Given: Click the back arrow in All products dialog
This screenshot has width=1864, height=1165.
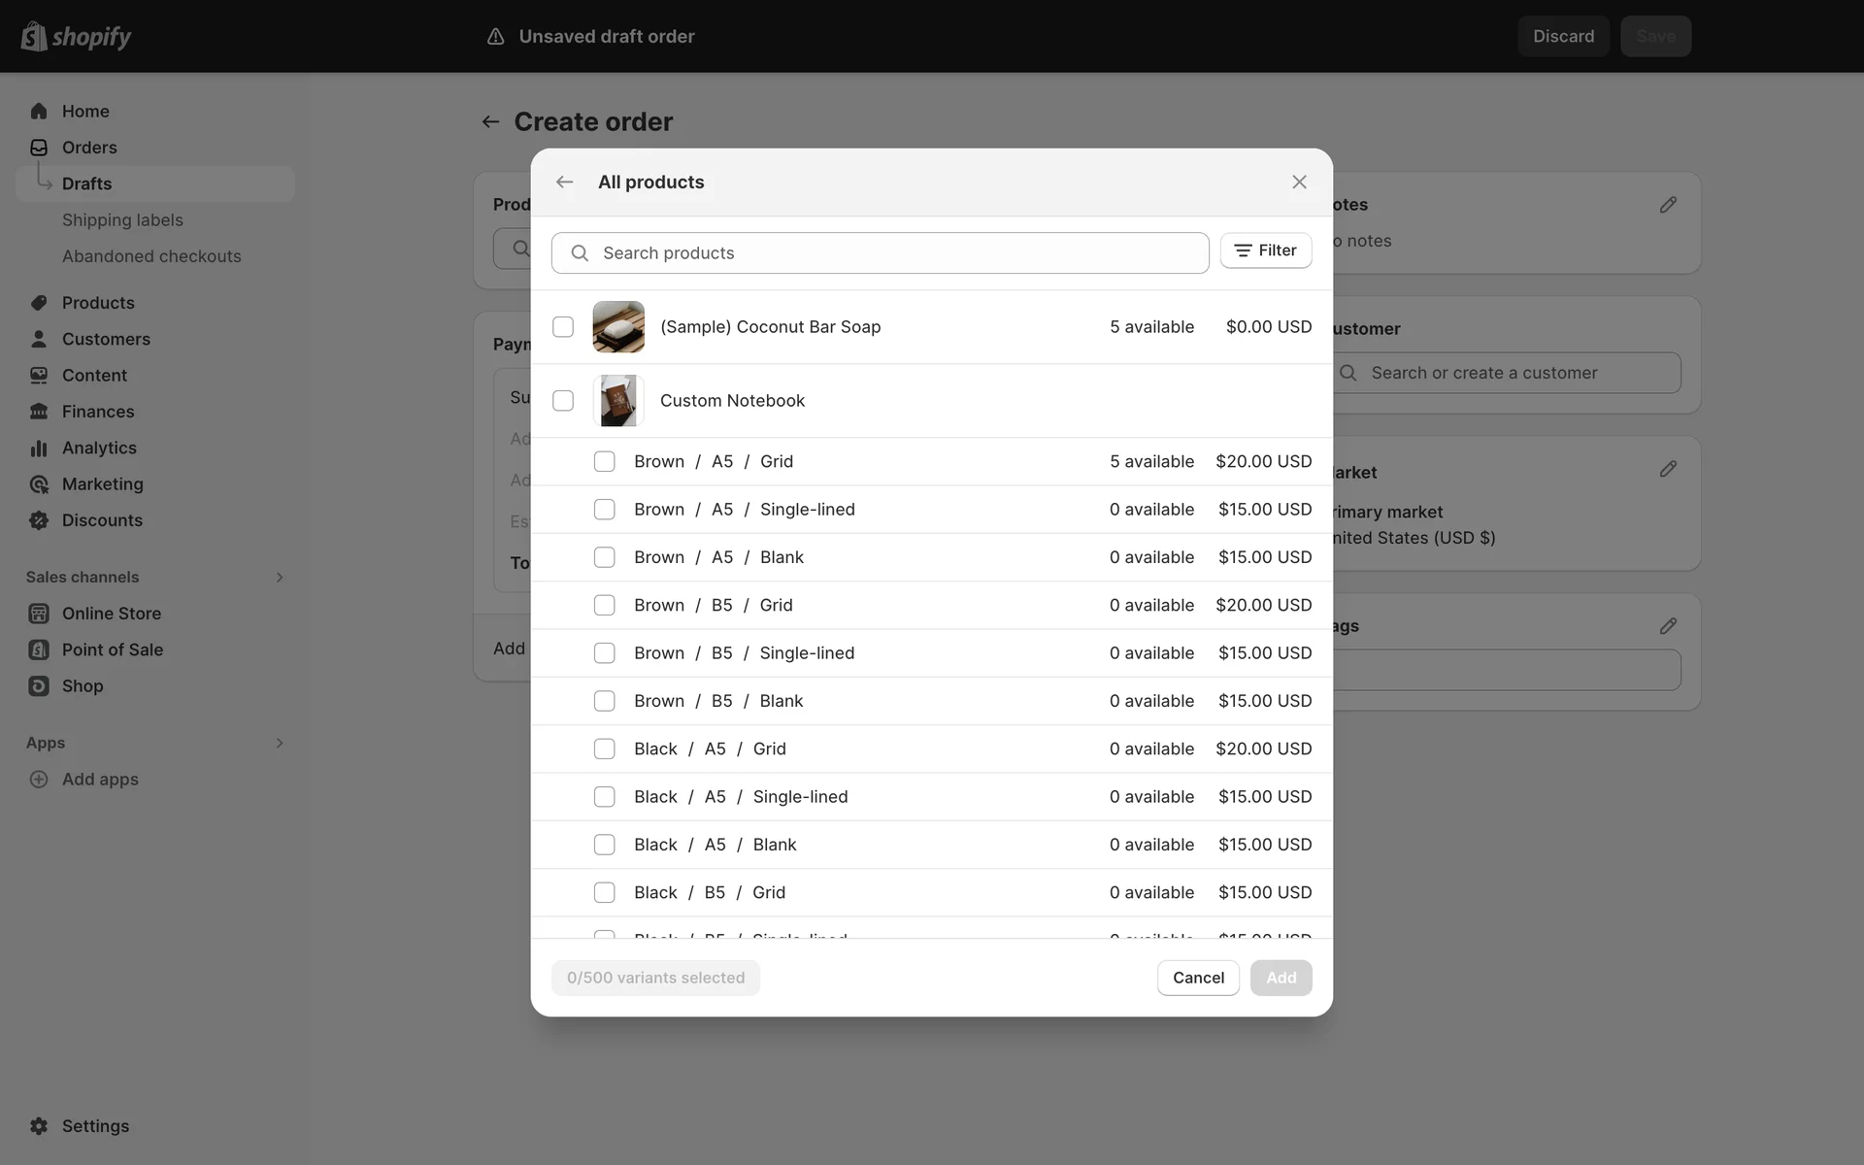Looking at the screenshot, I should 564,183.
